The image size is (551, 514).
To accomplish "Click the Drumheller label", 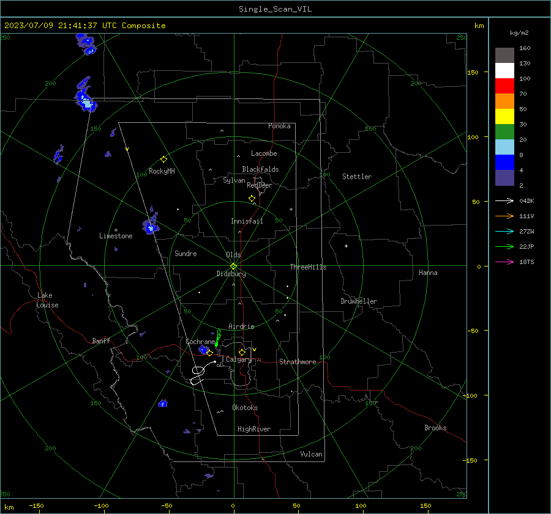I will click(x=359, y=301).
